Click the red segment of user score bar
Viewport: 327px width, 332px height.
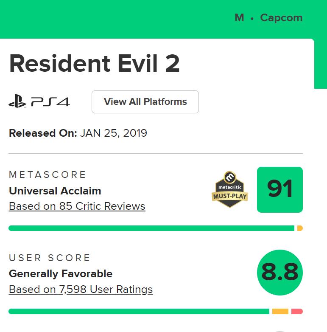297,312
